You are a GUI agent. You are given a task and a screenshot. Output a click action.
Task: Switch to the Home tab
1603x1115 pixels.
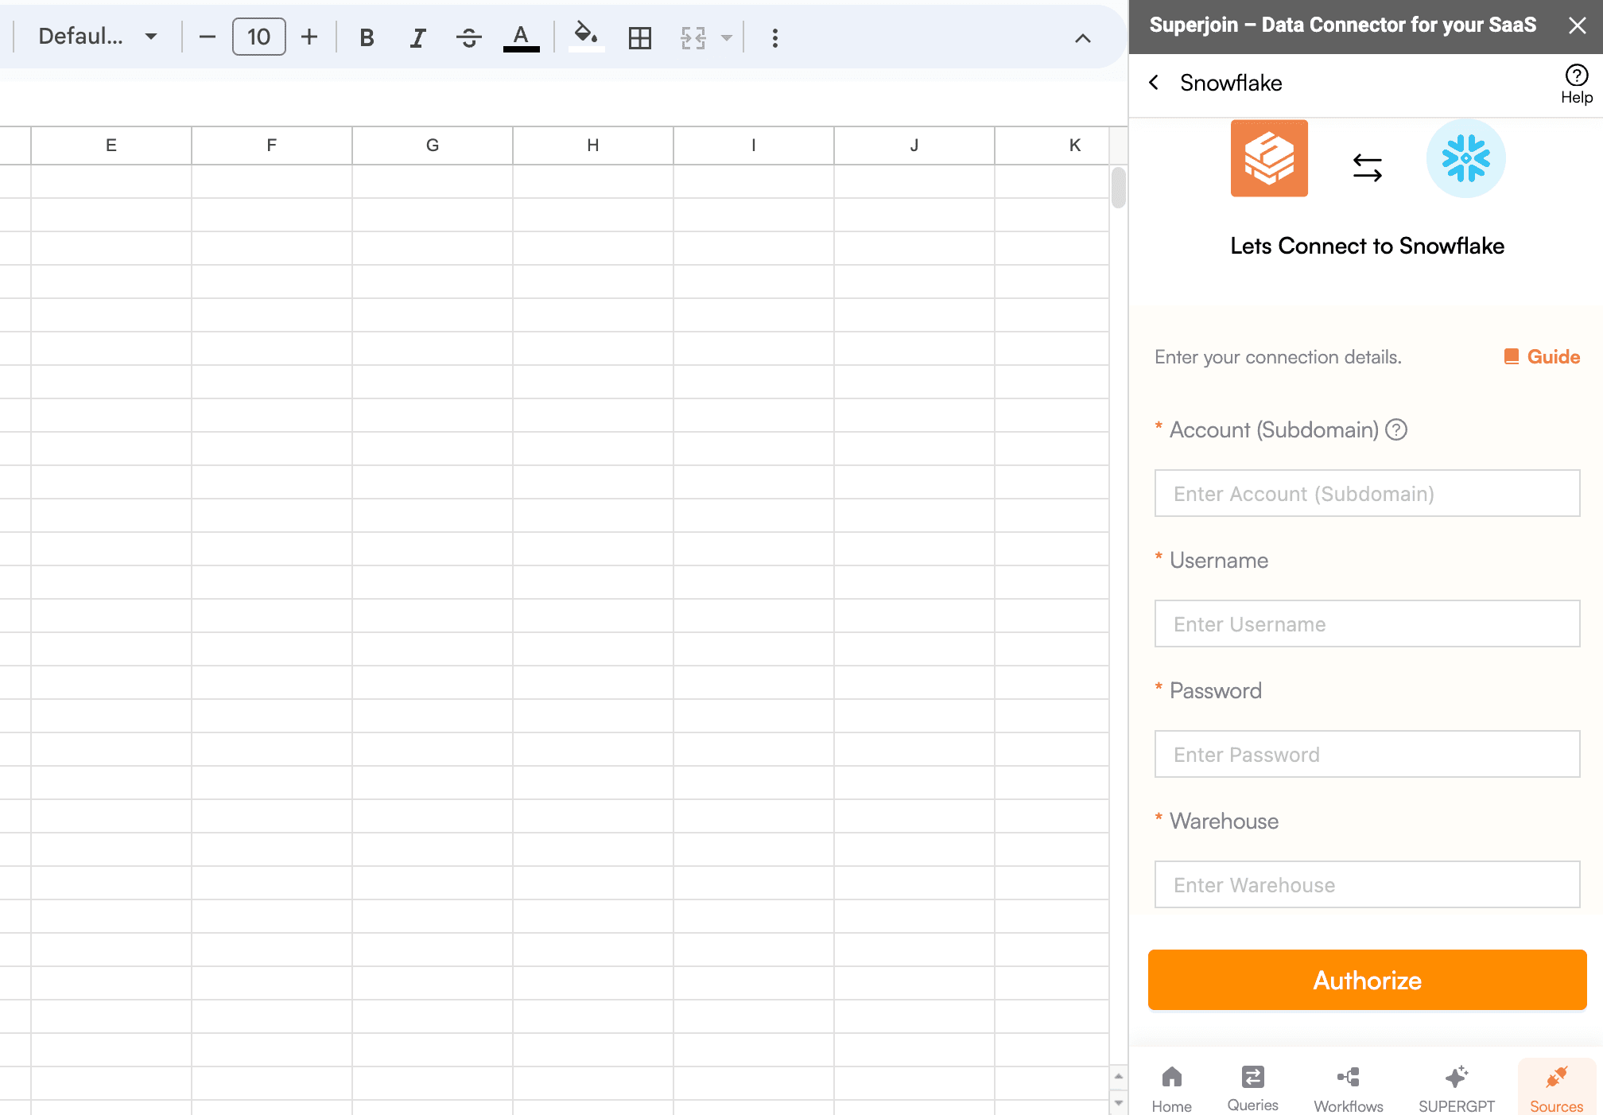coord(1171,1088)
